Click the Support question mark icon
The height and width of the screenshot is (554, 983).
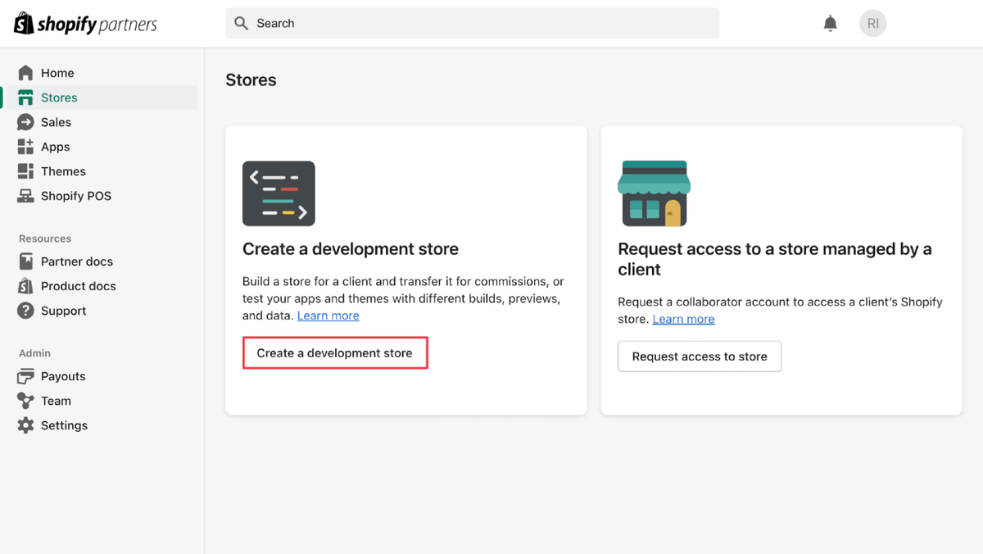pyautogui.click(x=27, y=310)
